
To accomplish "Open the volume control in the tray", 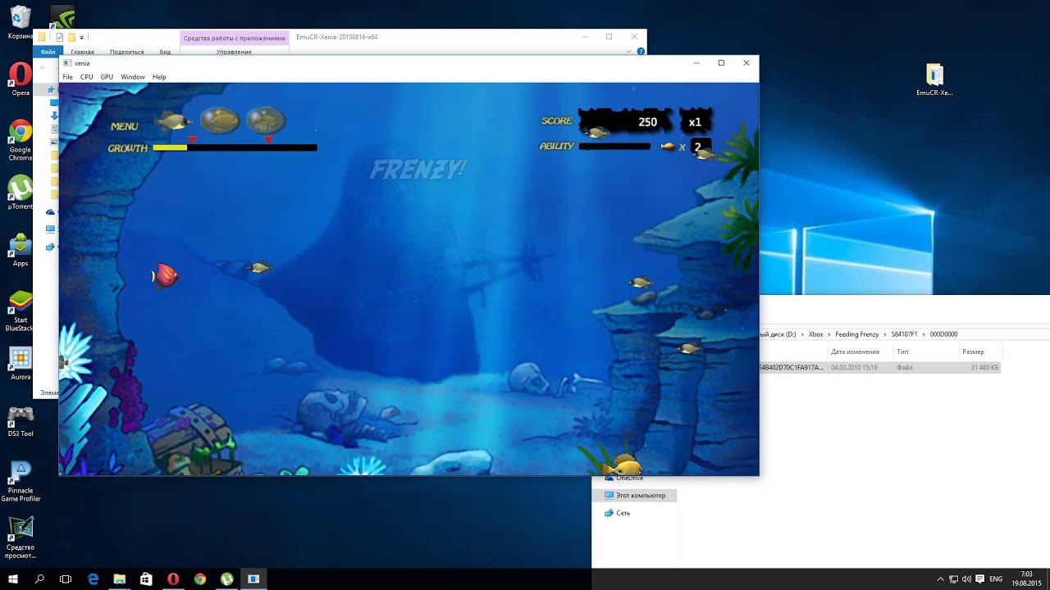I will point(966,579).
